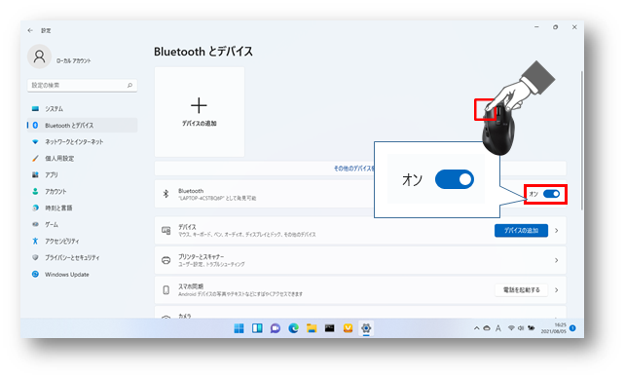The width and height of the screenshot is (625, 379).
Task: Open 時刻と言語 settings
Action: point(82,208)
